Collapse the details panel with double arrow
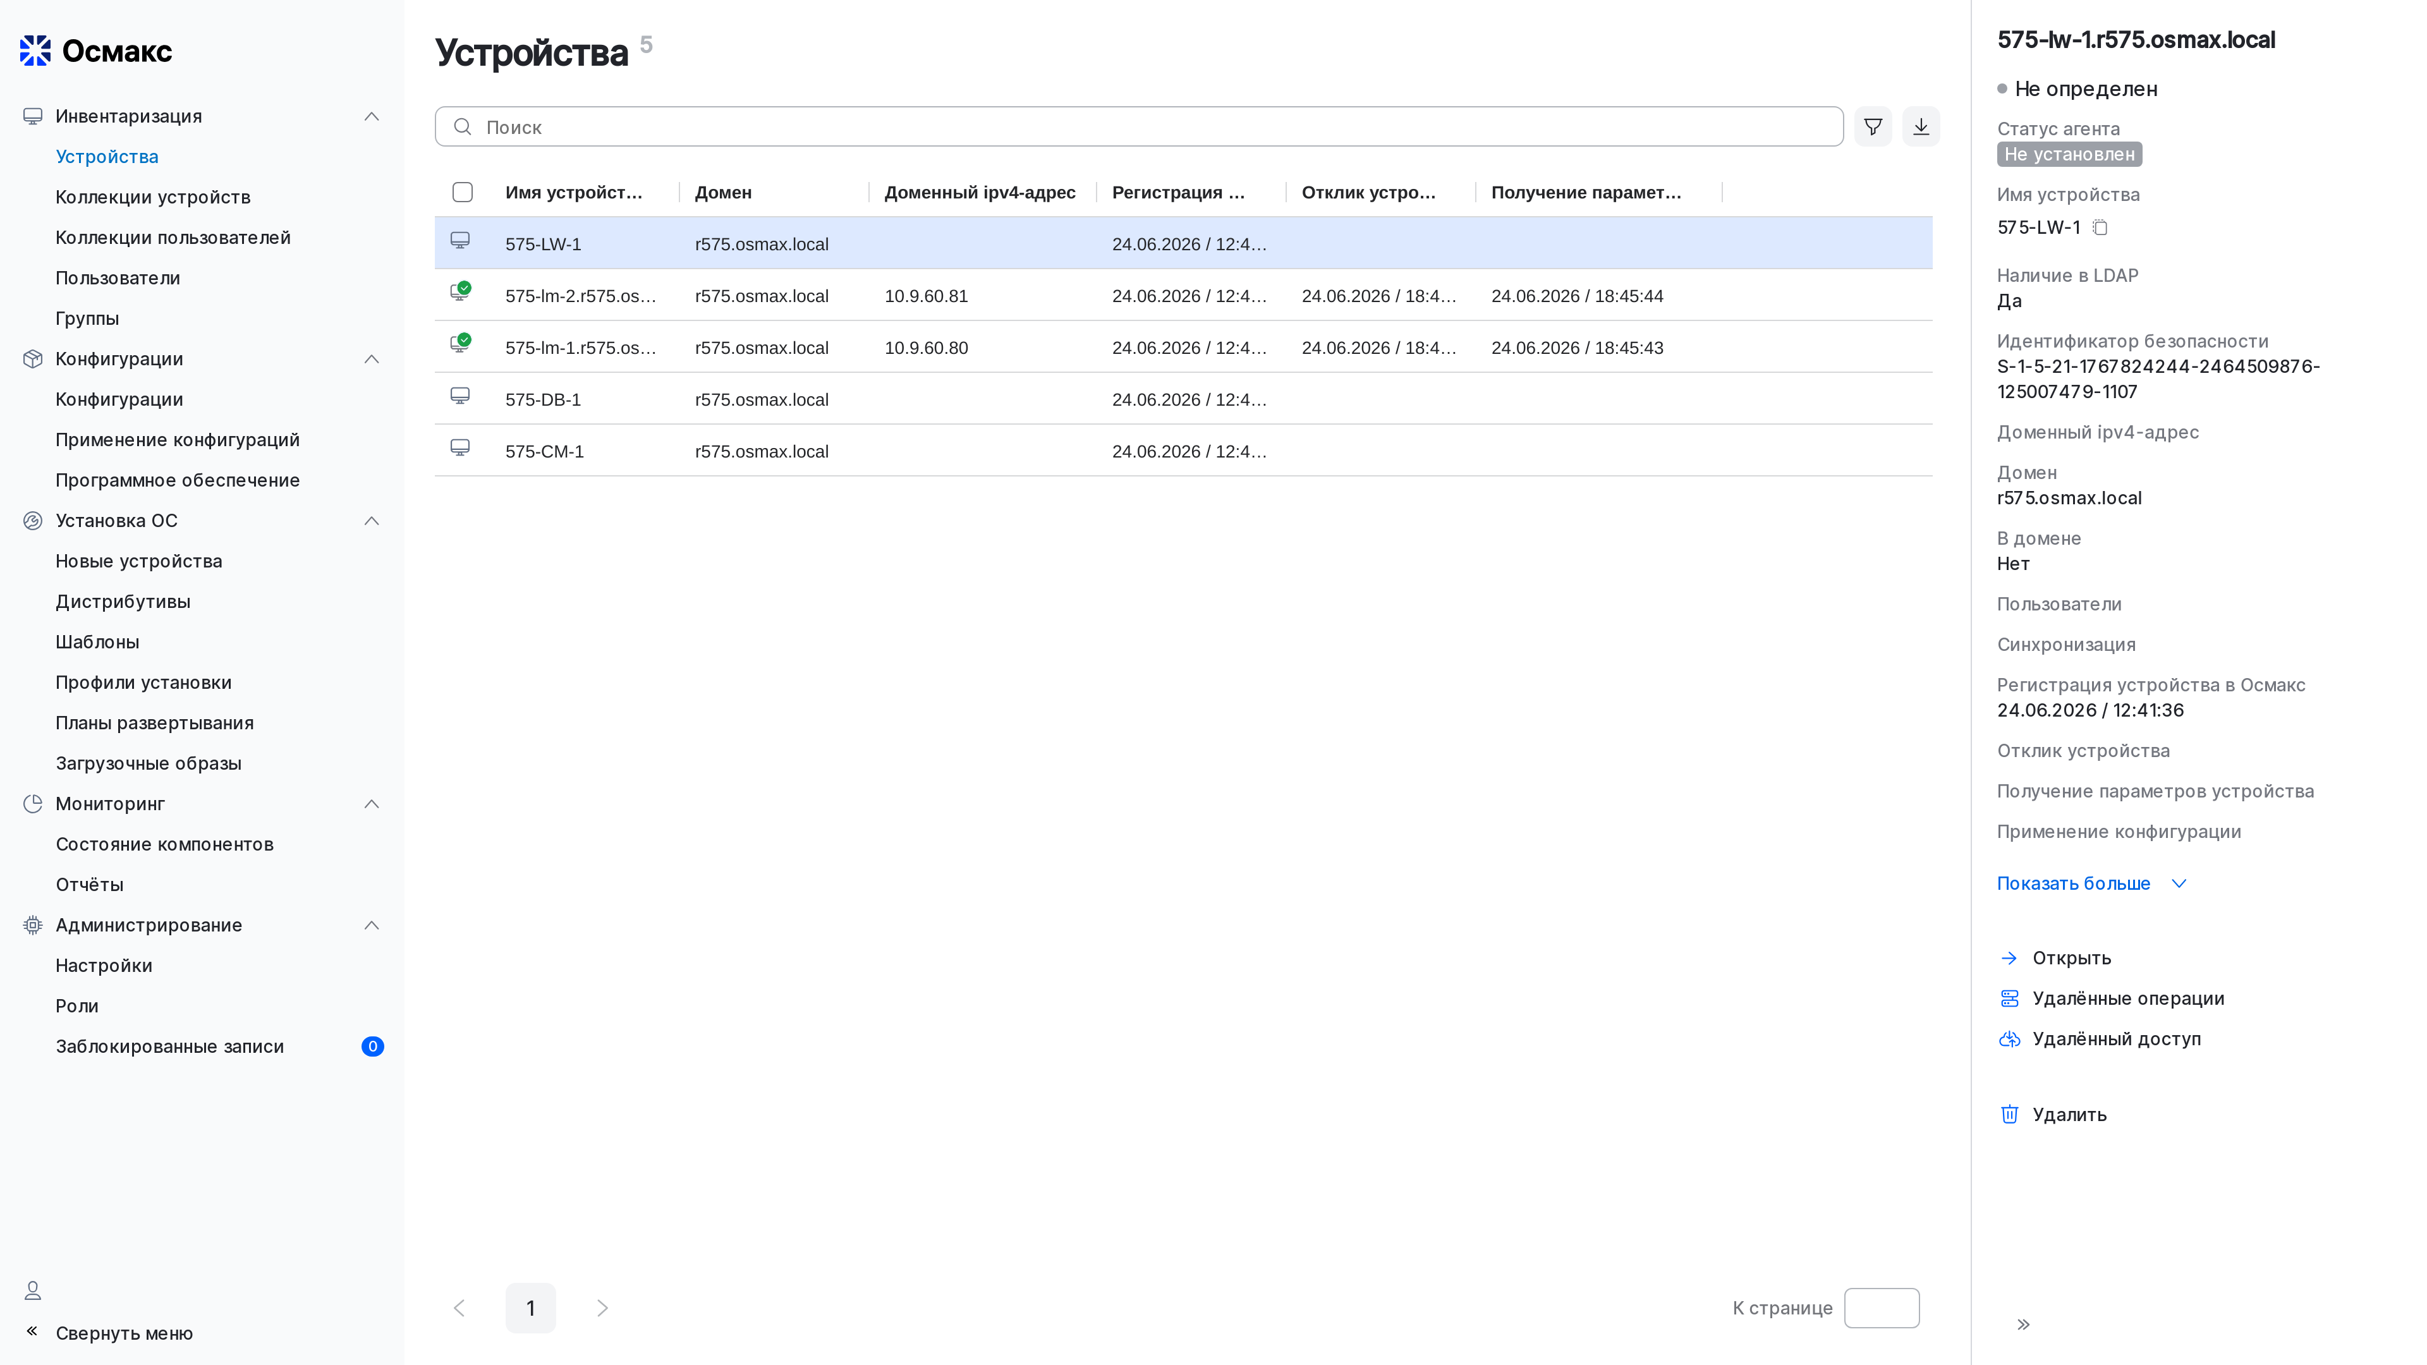Screen dimensions: 2427x1365 coord(2024,1325)
